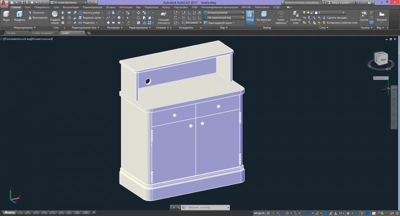Click the command line input field

pyautogui.click(x=205, y=207)
